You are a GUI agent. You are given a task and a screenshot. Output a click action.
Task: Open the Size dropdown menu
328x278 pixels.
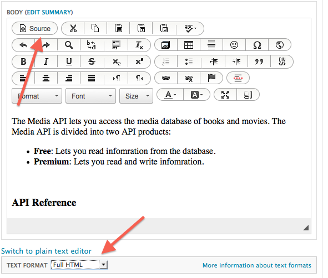coord(136,96)
